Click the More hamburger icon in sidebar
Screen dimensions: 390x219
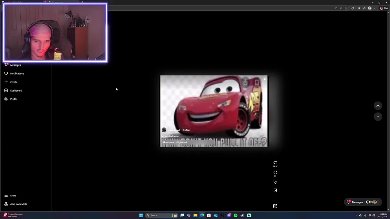point(6,195)
